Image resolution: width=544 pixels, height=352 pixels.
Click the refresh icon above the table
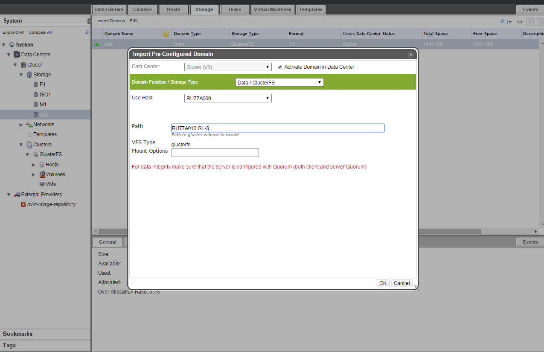(x=502, y=22)
